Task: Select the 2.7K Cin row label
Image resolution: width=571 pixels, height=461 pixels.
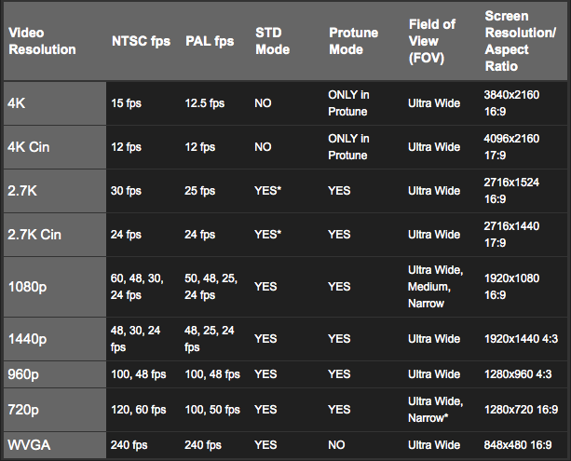Action: (36, 234)
